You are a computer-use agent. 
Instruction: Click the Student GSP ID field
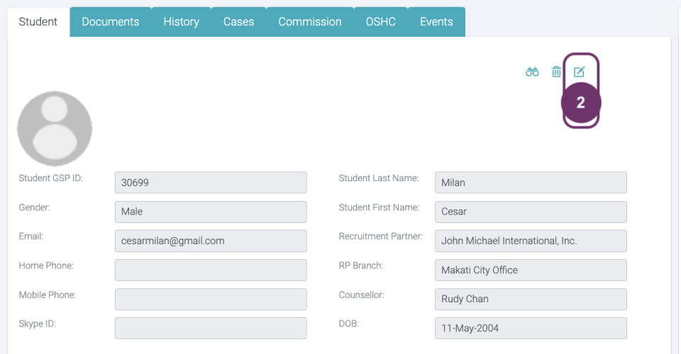click(211, 183)
